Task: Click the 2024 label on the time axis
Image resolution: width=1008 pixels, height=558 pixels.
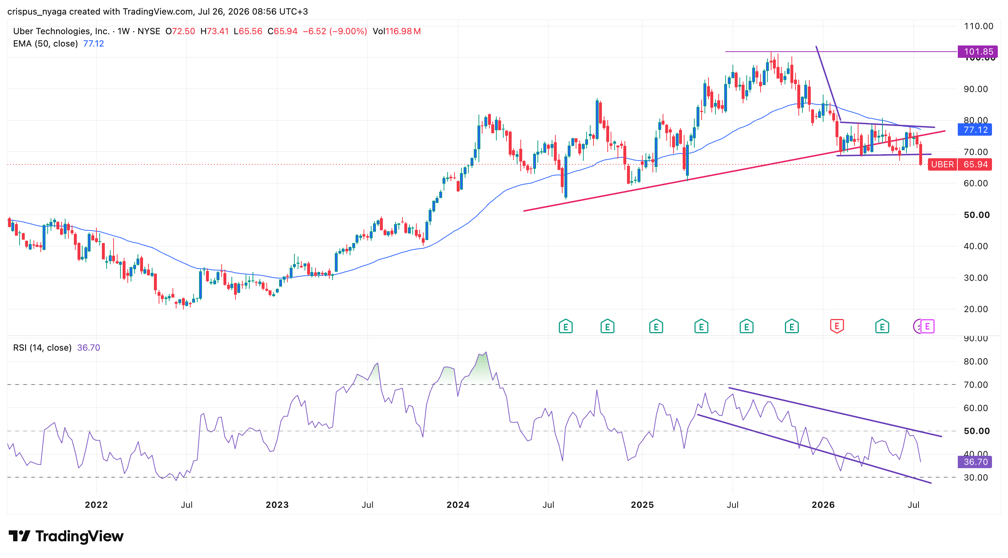Action: click(458, 505)
